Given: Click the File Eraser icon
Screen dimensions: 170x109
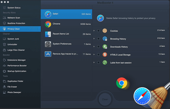Looking at the screenshot, I should (4, 87).
